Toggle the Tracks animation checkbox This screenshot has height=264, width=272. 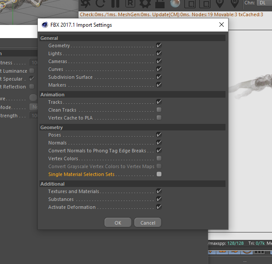click(159, 102)
